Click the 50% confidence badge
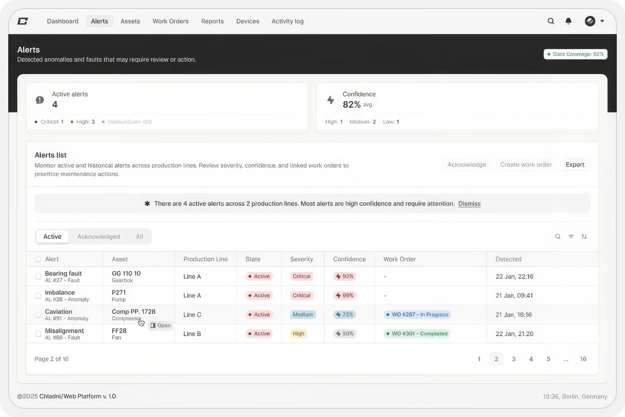The height and width of the screenshot is (417, 625). (345, 334)
